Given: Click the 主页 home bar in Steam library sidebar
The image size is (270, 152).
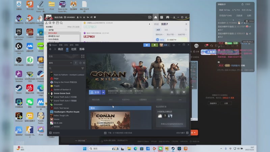Looking at the screenshot, I should click(64, 56).
